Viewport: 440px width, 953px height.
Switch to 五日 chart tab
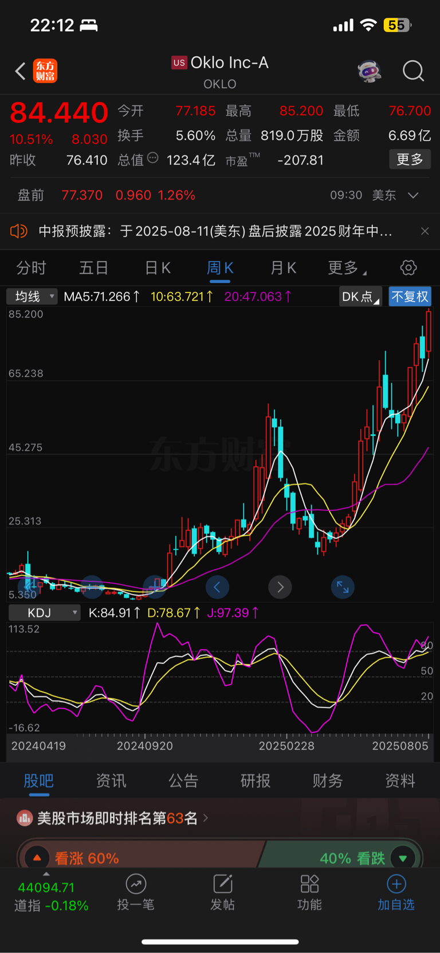pyautogui.click(x=94, y=268)
